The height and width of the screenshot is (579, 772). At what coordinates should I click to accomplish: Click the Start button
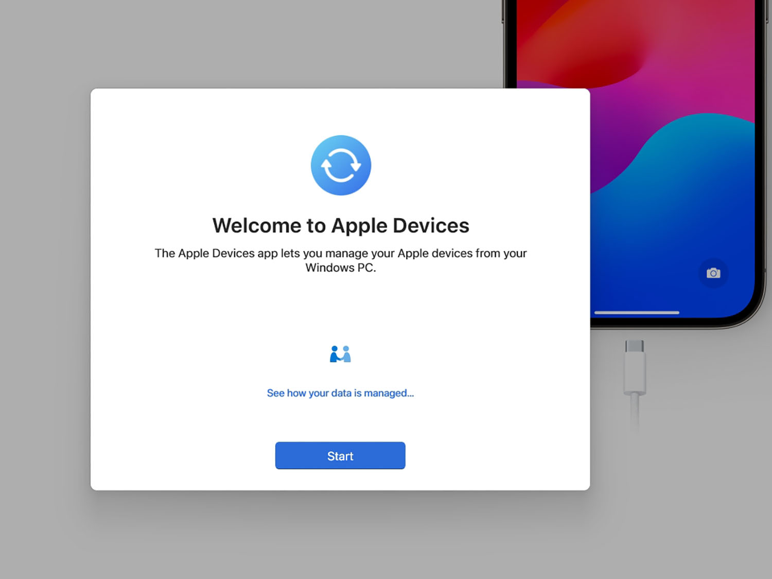coord(340,455)
